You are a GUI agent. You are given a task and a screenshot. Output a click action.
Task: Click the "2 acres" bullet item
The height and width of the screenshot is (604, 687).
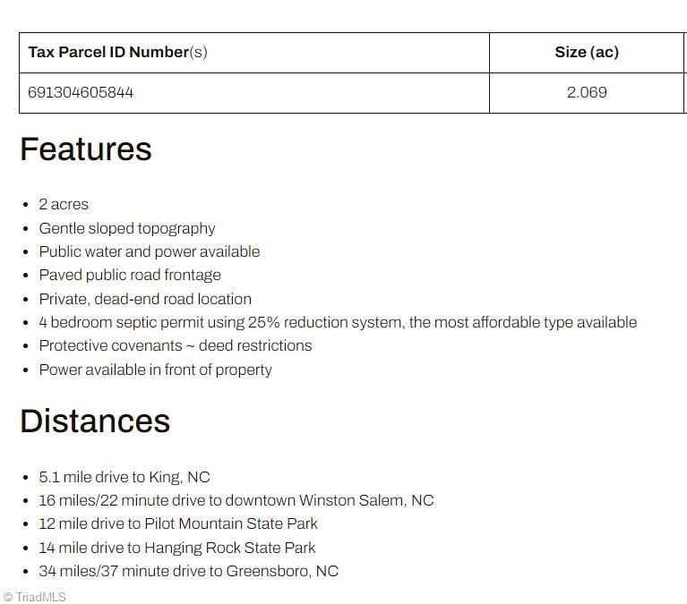click(x=64, y=204)
